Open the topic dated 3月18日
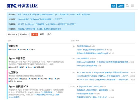Image resolution: width=138 pixels, height=104 pixels. pyautogui.click(x=93, y=53)
